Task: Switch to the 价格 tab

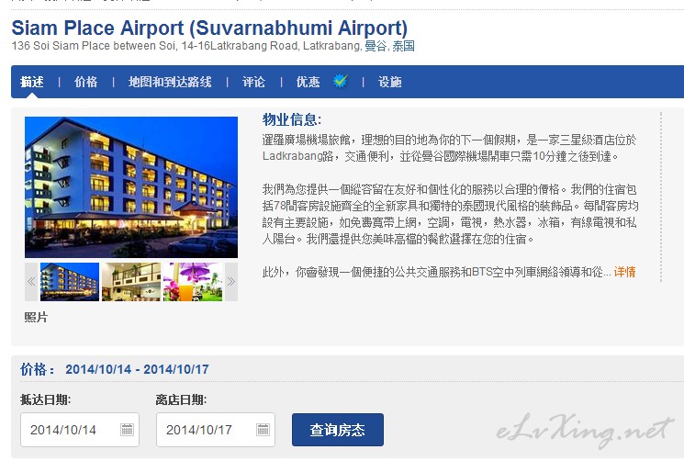Action: tap(86, 82)
